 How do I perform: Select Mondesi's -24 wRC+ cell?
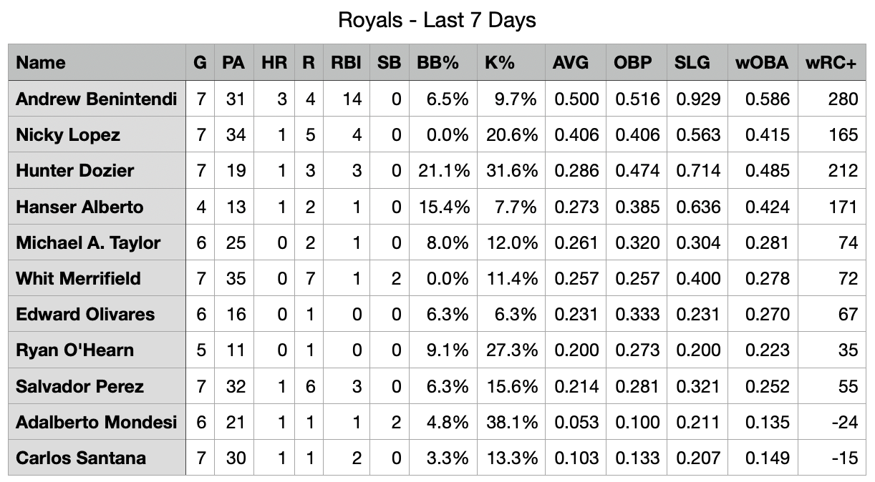pos(844,422)
